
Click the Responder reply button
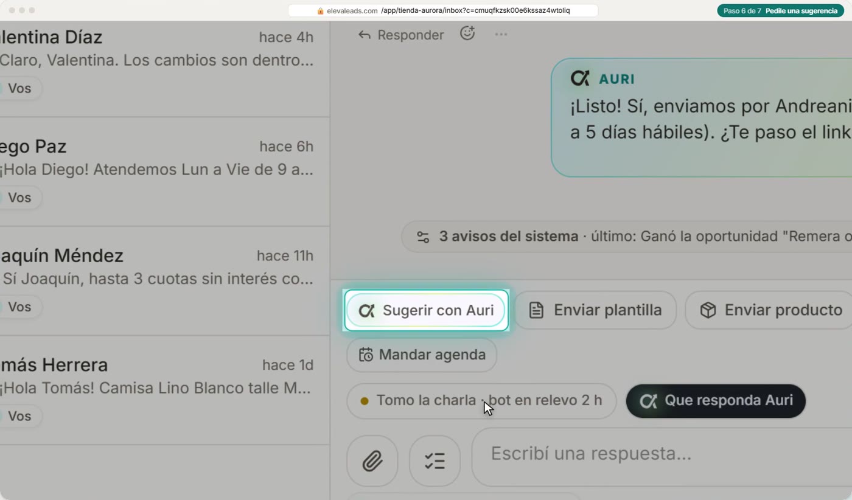coord(401,35)
